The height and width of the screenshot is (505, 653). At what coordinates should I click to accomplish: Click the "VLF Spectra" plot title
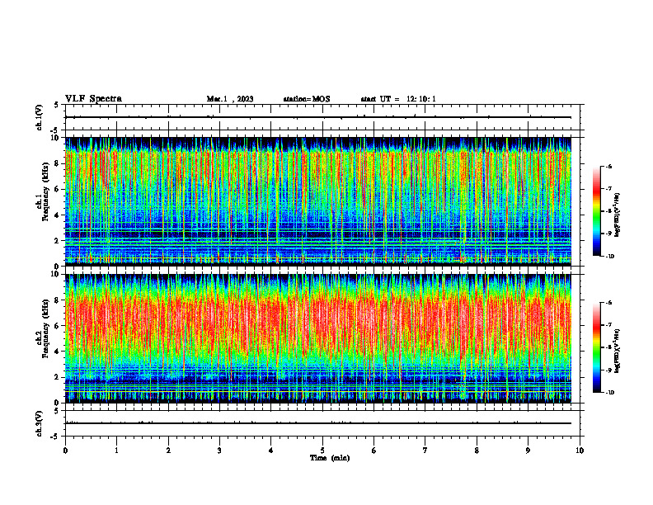pos(93,99)
